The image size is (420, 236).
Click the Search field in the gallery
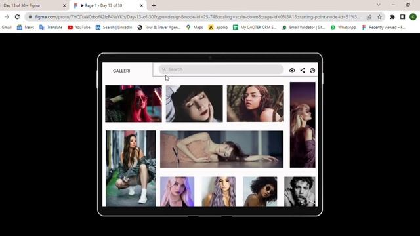(x=221, y=69)
